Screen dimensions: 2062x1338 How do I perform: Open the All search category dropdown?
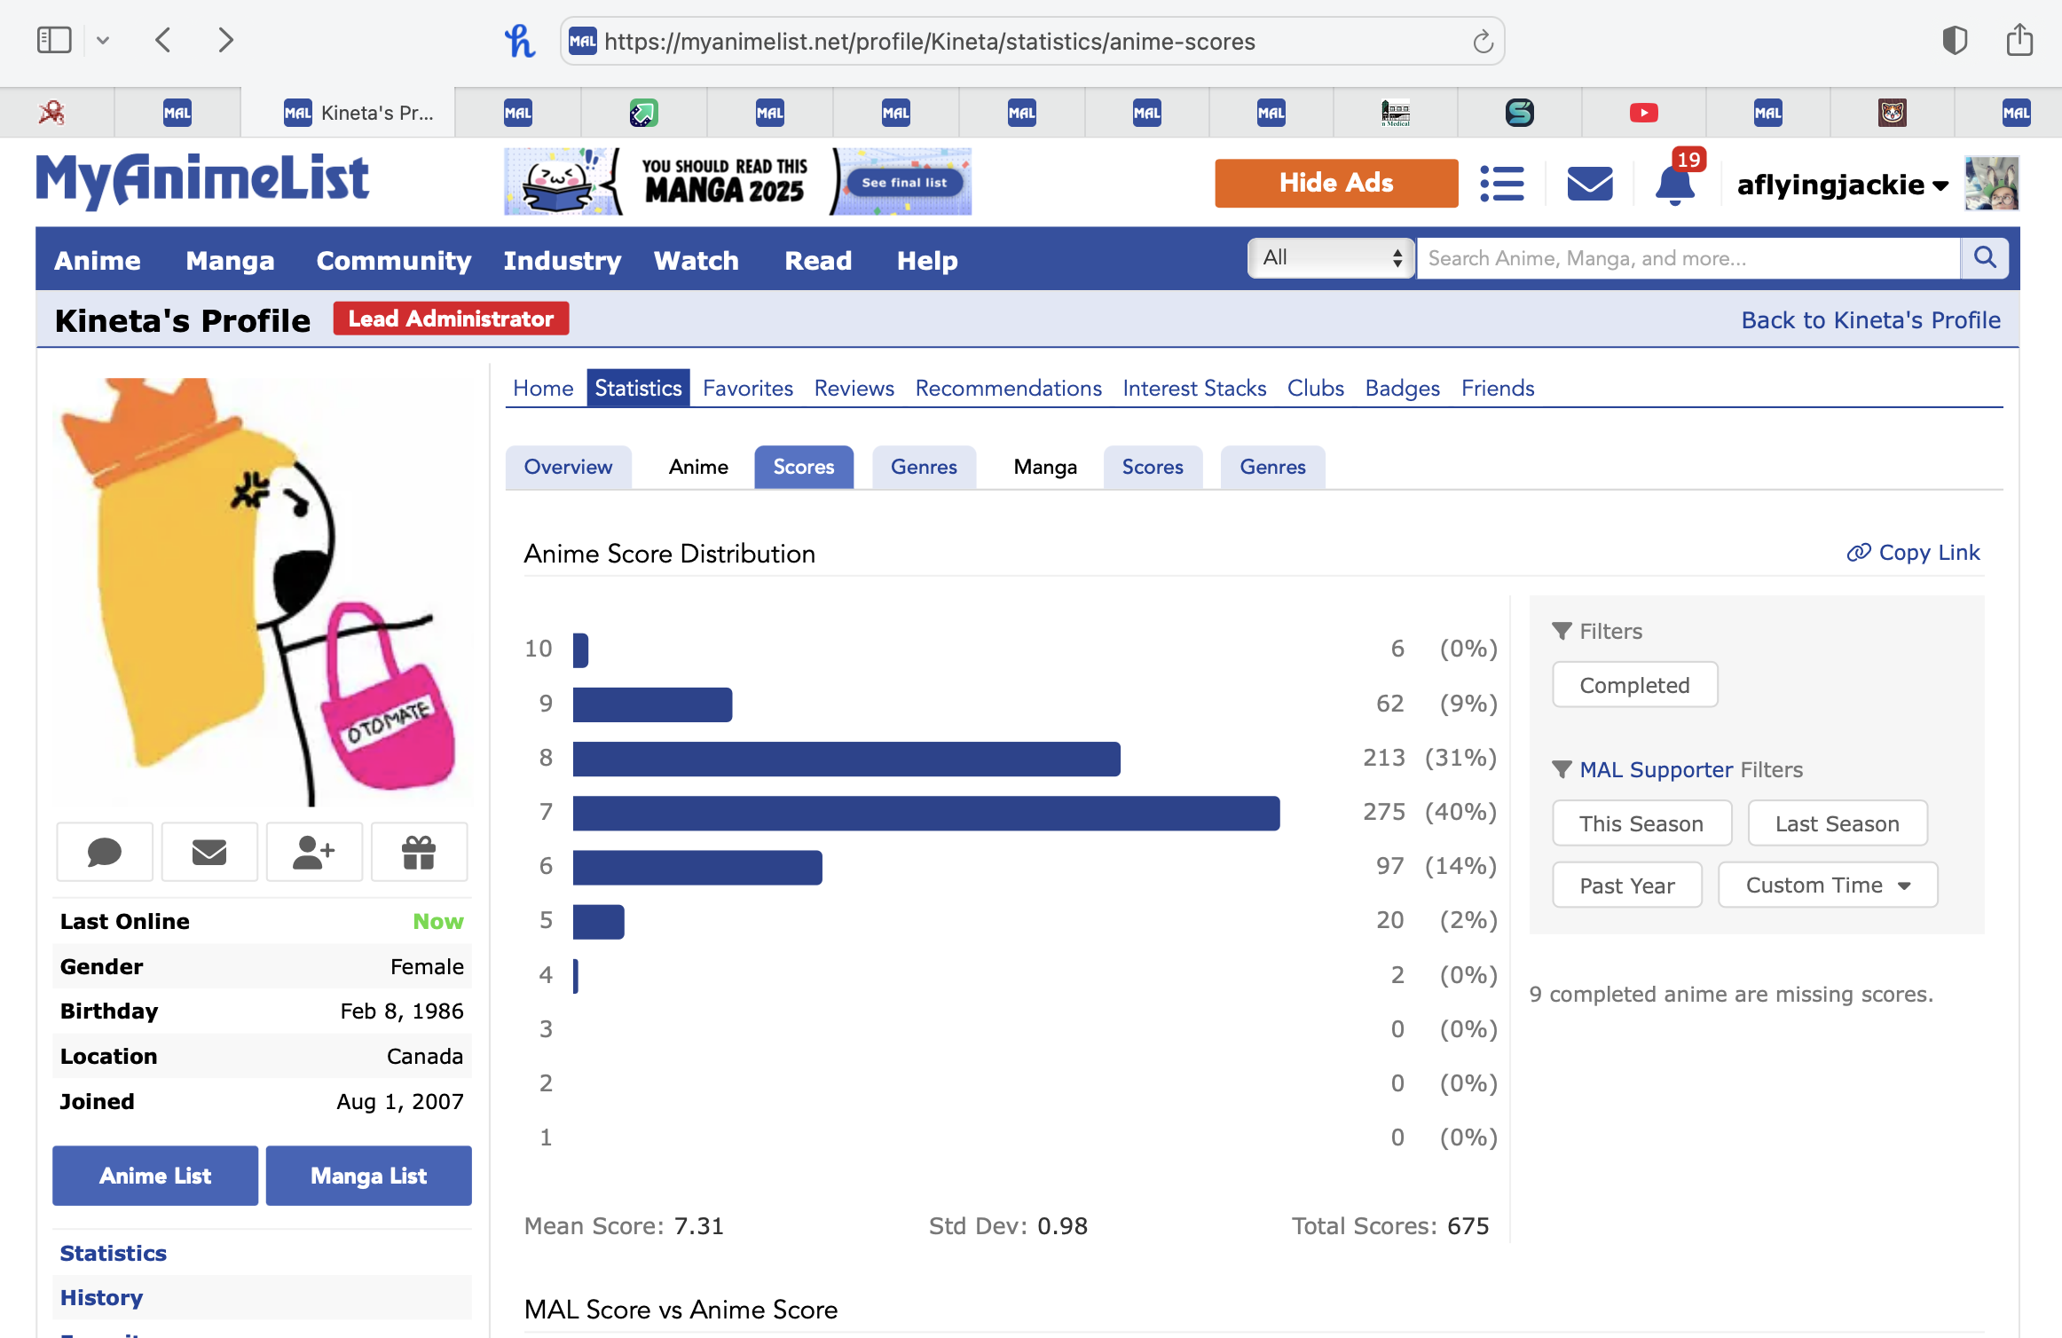click(1330, 258)
